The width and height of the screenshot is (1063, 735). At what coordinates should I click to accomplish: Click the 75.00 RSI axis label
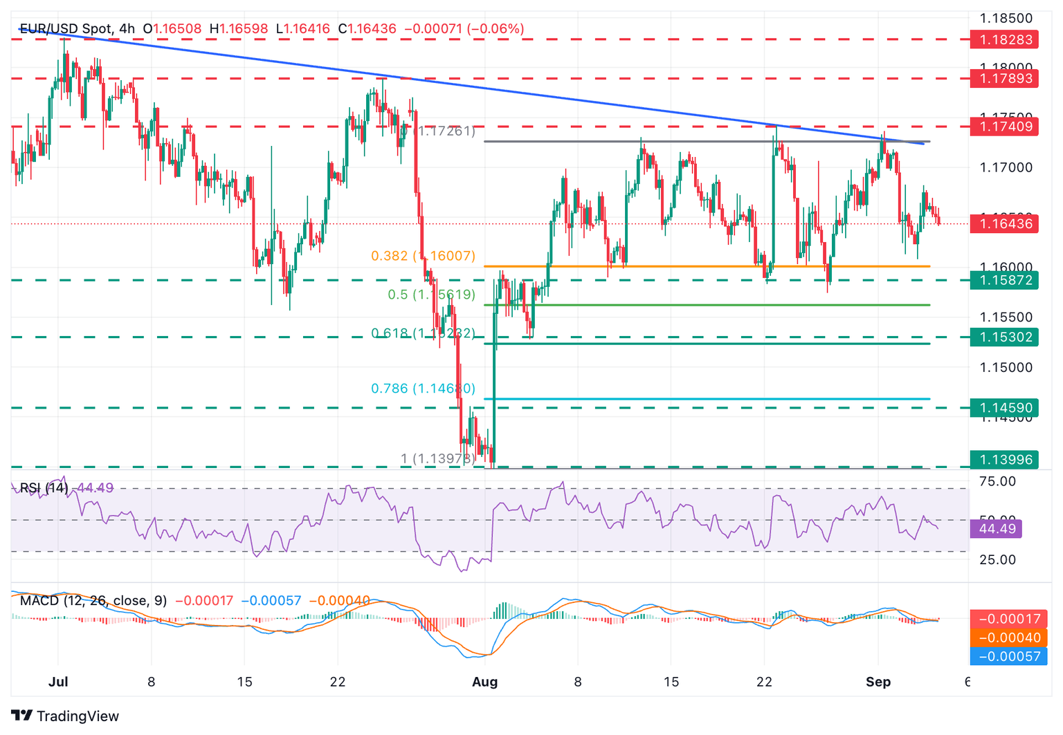pyautogui.click(x=998, y=481)
